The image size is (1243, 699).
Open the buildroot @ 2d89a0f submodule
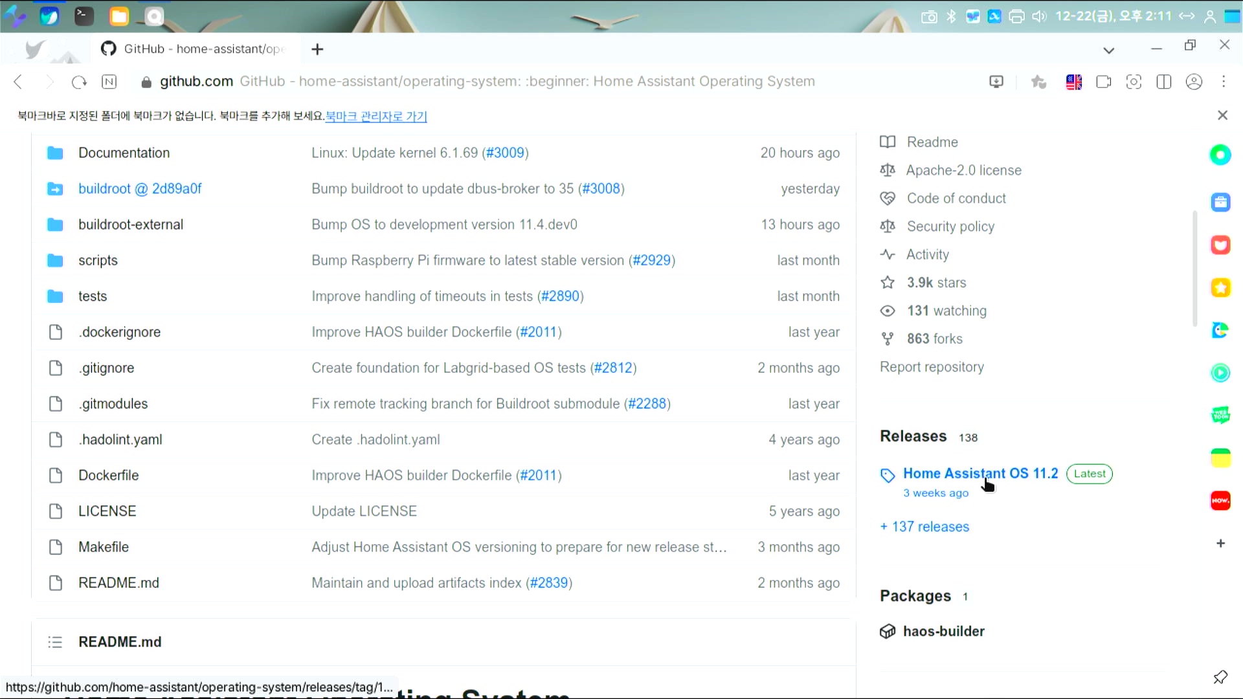click(x=140, y=188)
